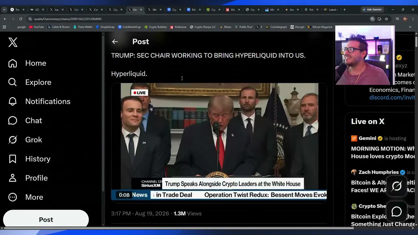Switch to the TradingView US tab
The image size is (418, 235).
pos(37,10)
